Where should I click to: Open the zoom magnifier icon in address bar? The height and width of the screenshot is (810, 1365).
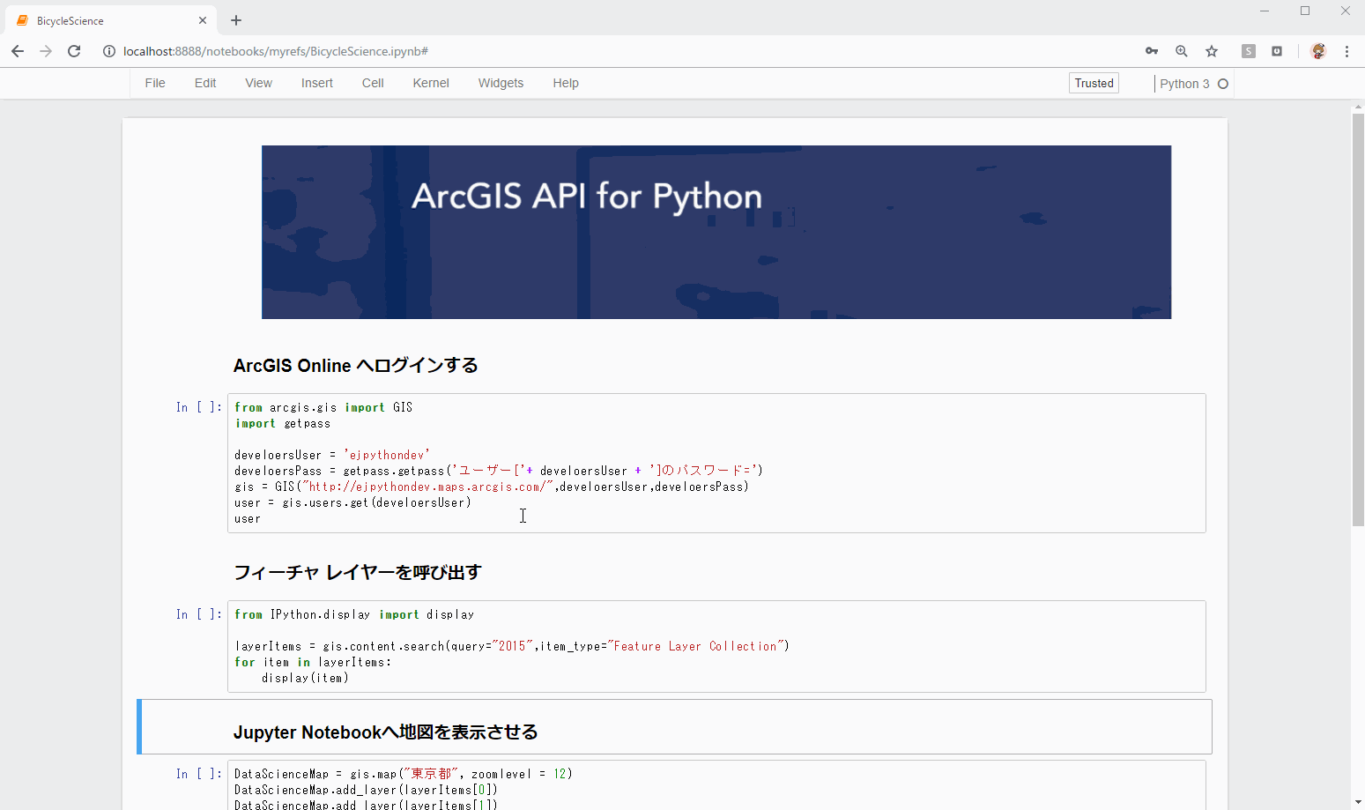coord(1182,51)
